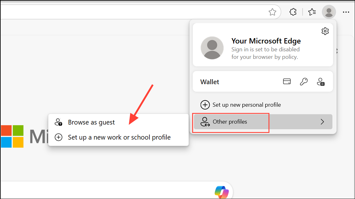
Task: Expand Other profiles with the right chevron
Action: (x=322, y=122)
